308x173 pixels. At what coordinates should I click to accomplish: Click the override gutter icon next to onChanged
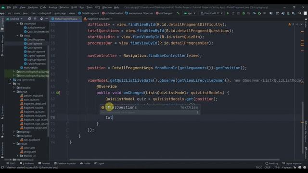[x=58, y=93]
